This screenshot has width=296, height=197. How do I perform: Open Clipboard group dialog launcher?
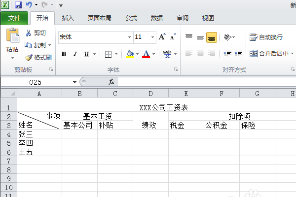tap(51, 69)
